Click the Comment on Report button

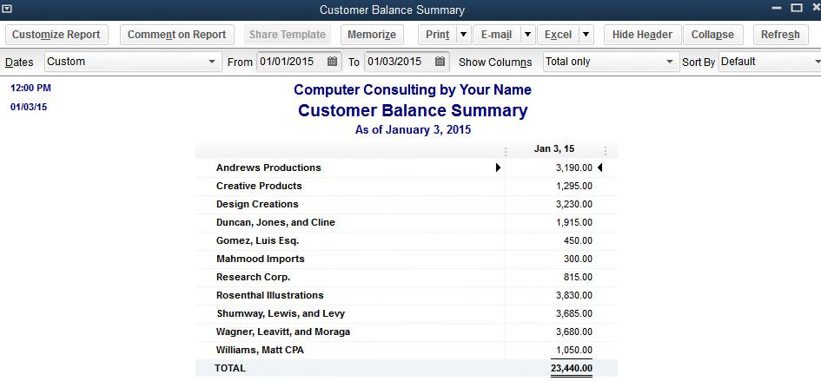(176, 35)
